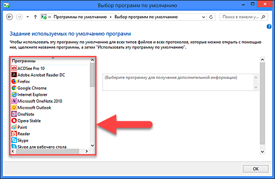Image resolution: width=275 pixels, height=179 pixels.
Task: Maximize the default programs window
Action: [252, 4]
